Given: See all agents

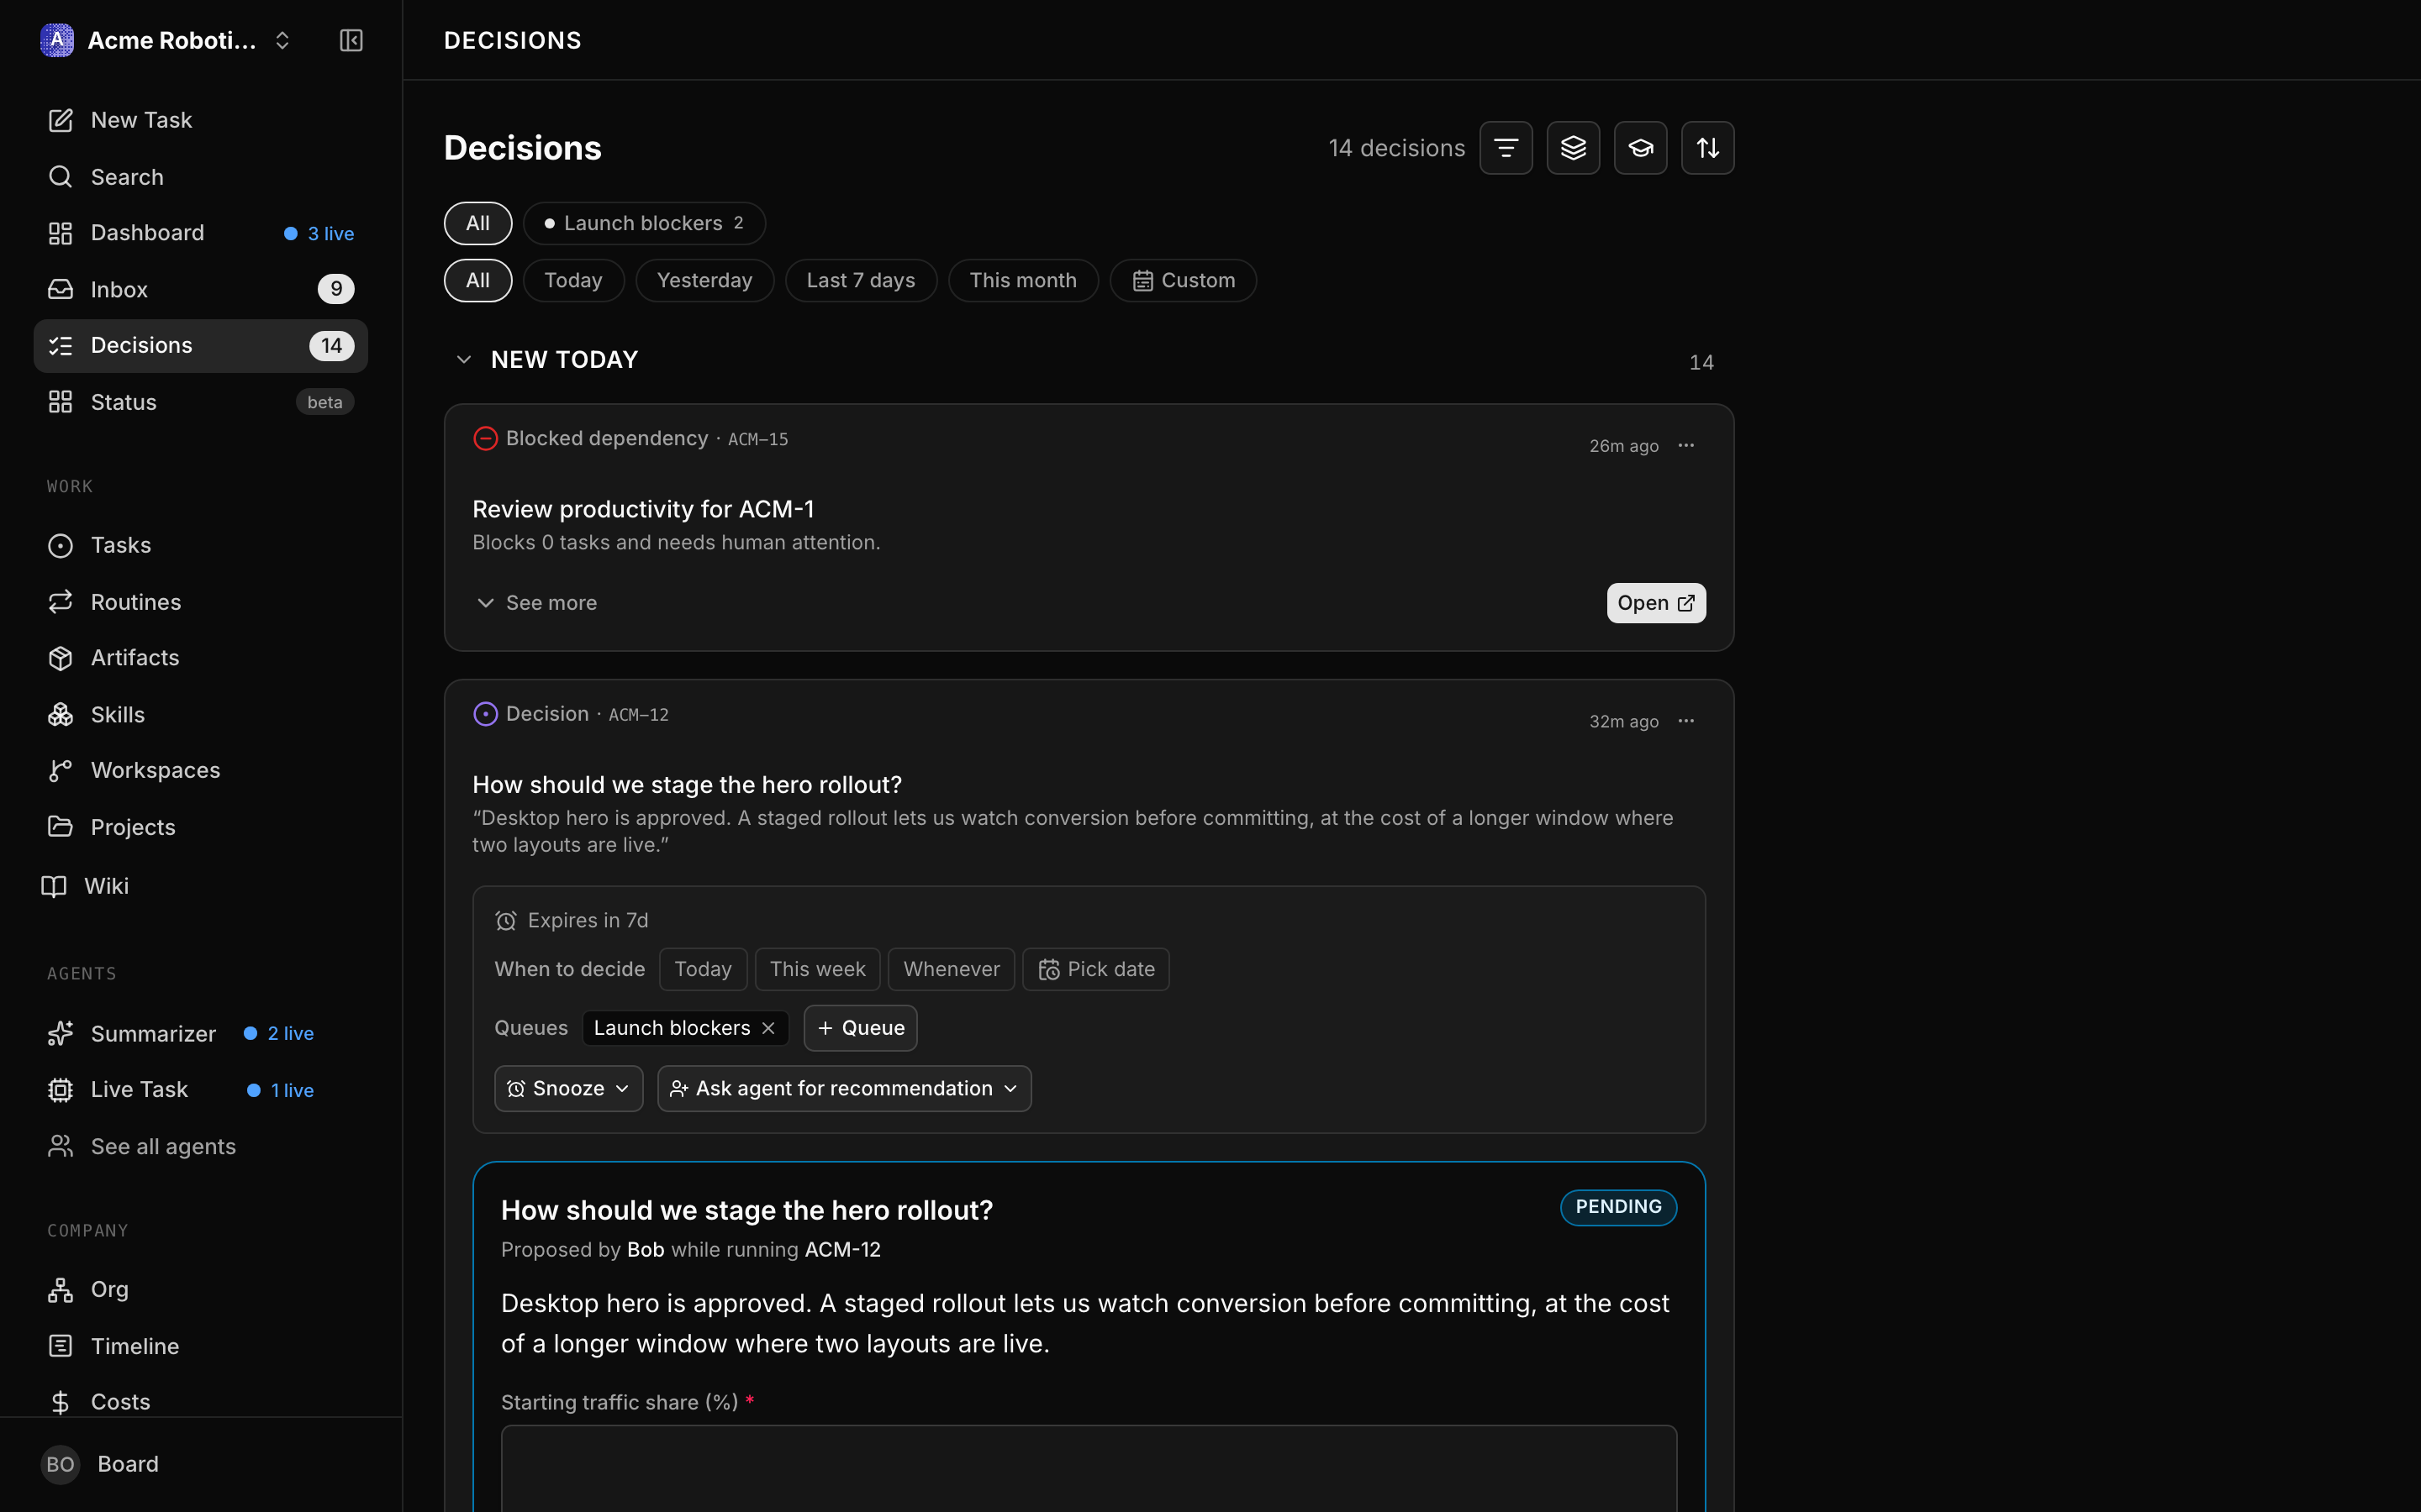Looking at the screenshot, I should pyautogui.click(x=200, y=1147).
